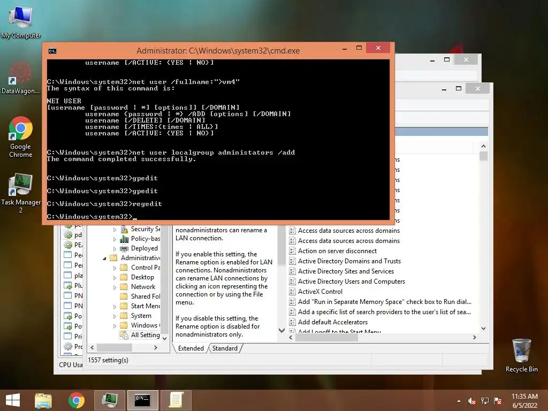Select Add a specific list of search providers
The width and height of the screenshot is (548, 411).
click(x=384, y=312)
